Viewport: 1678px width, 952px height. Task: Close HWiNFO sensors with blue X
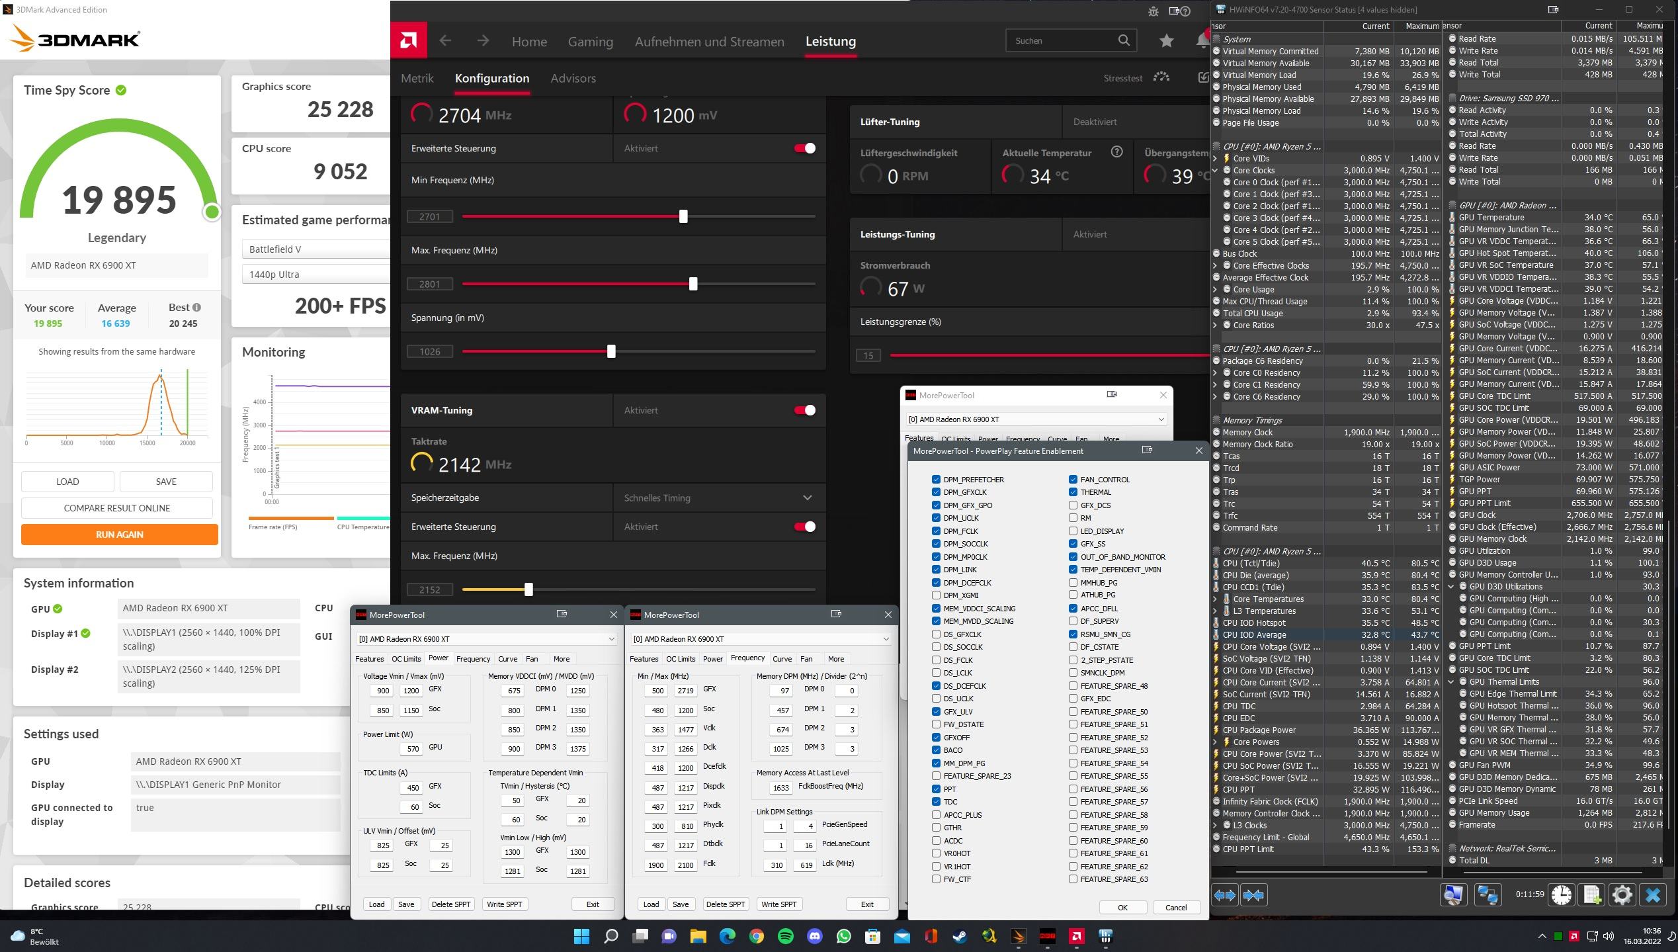(x=1653, y=895)
